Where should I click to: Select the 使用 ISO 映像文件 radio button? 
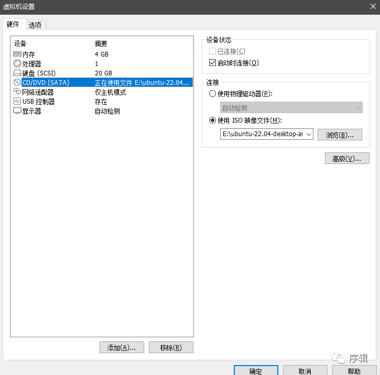212,120
